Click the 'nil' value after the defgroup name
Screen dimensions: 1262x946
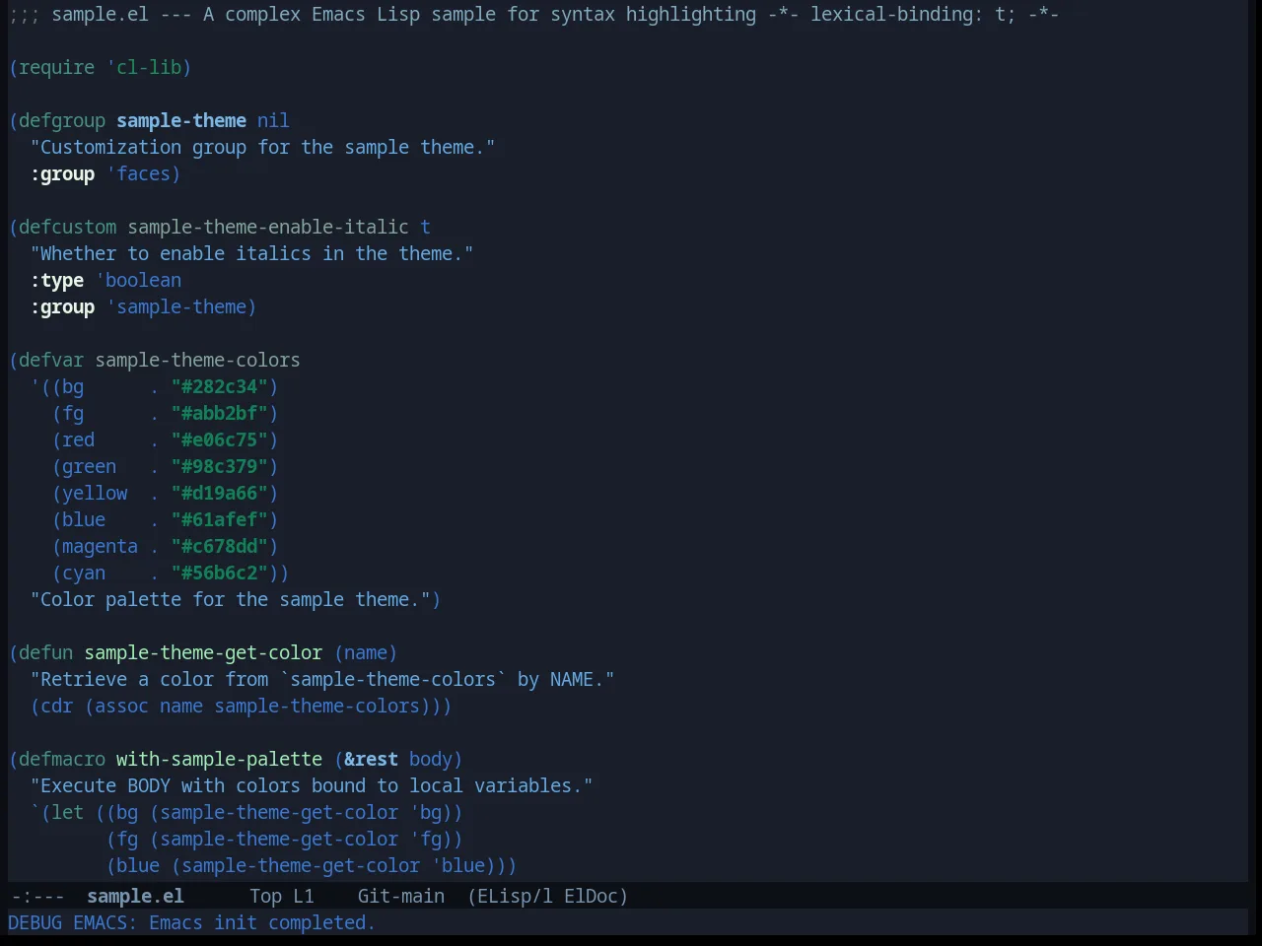274,120
